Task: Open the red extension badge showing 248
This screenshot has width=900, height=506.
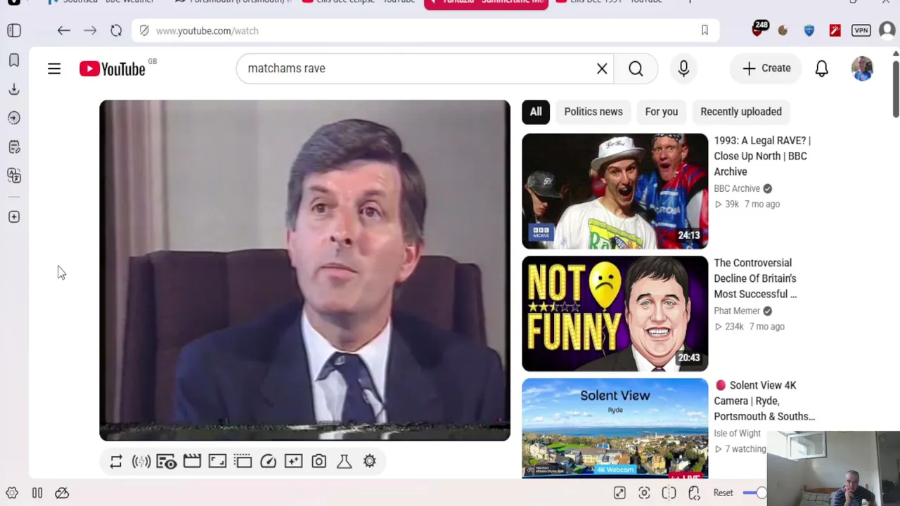Action: [x=759, y=29]
